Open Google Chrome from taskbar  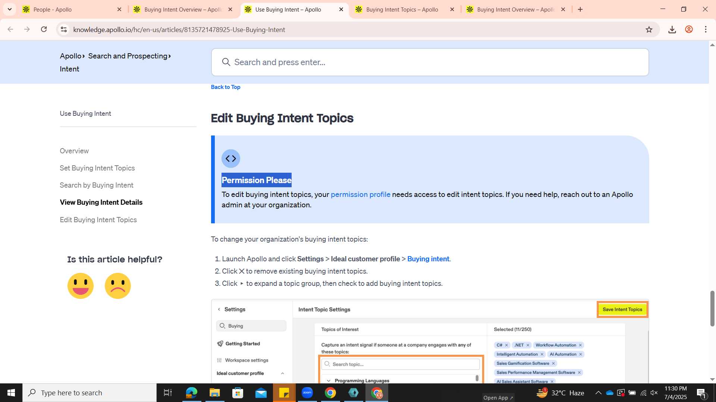point(330,393)
